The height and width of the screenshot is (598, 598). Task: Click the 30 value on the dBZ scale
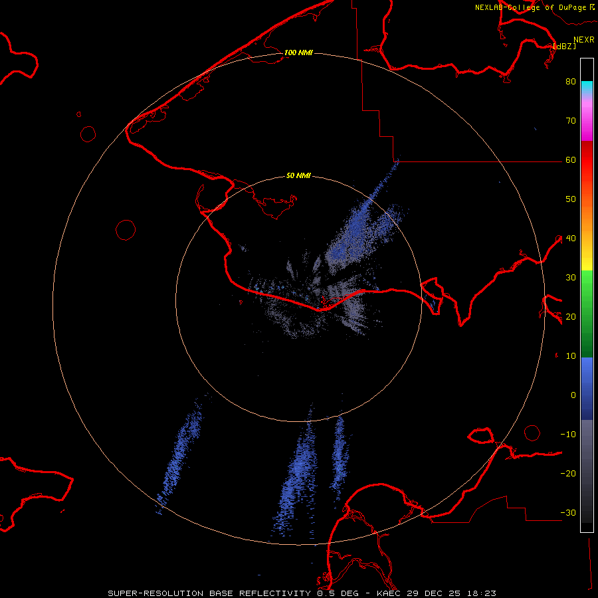571,278
